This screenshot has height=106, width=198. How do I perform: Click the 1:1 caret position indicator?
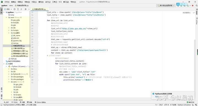click(156, 105)
